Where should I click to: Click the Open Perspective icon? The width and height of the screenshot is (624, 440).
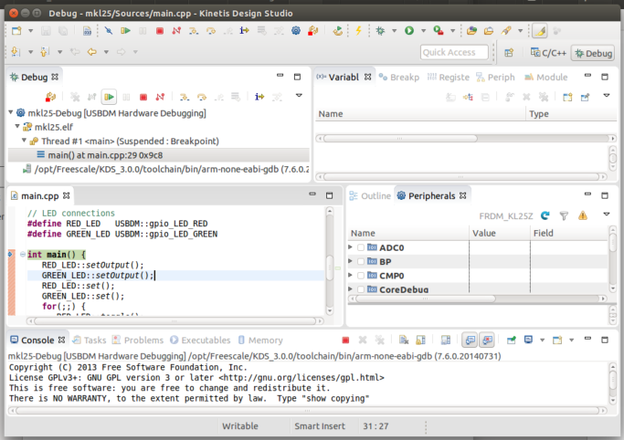coord(509,52)
